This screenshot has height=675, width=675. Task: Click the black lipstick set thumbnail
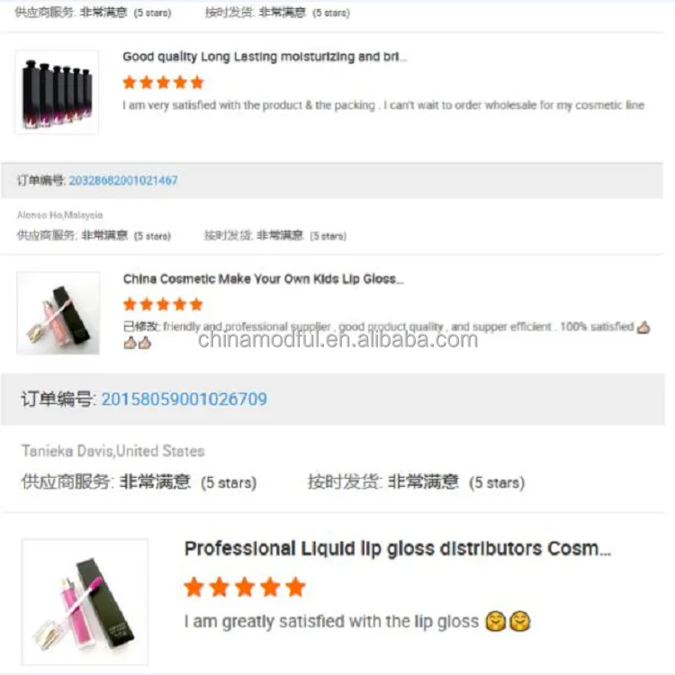pos(57,92)
